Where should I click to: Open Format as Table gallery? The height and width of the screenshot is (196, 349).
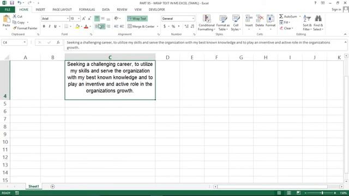pos(223,23)
